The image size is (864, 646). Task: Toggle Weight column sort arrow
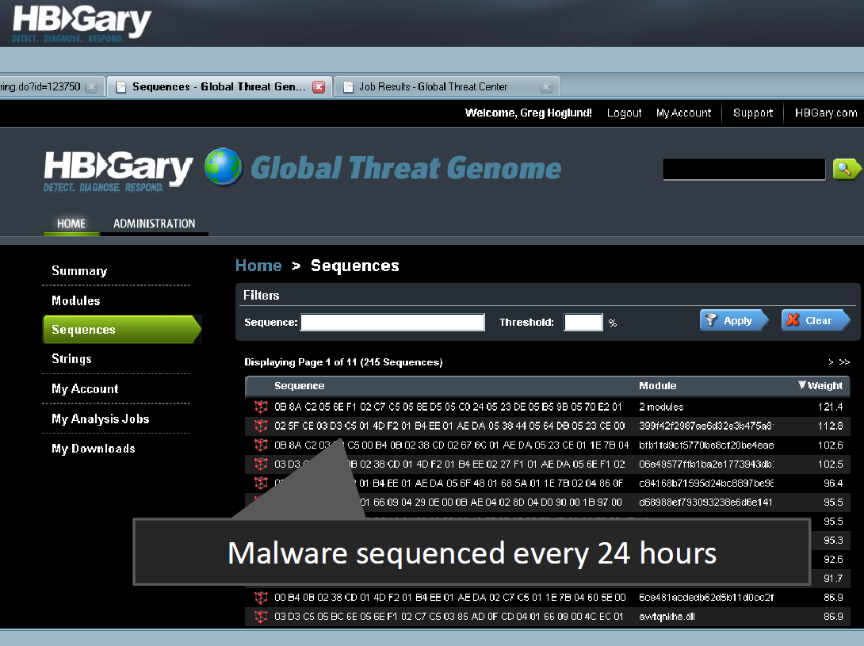(x=801, y=385)
